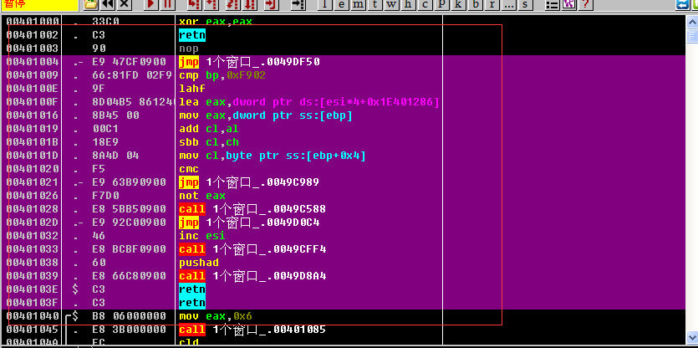Go to address toolbar icon
This screenshot has width=698, height=348.
click(x=298, y=4)
